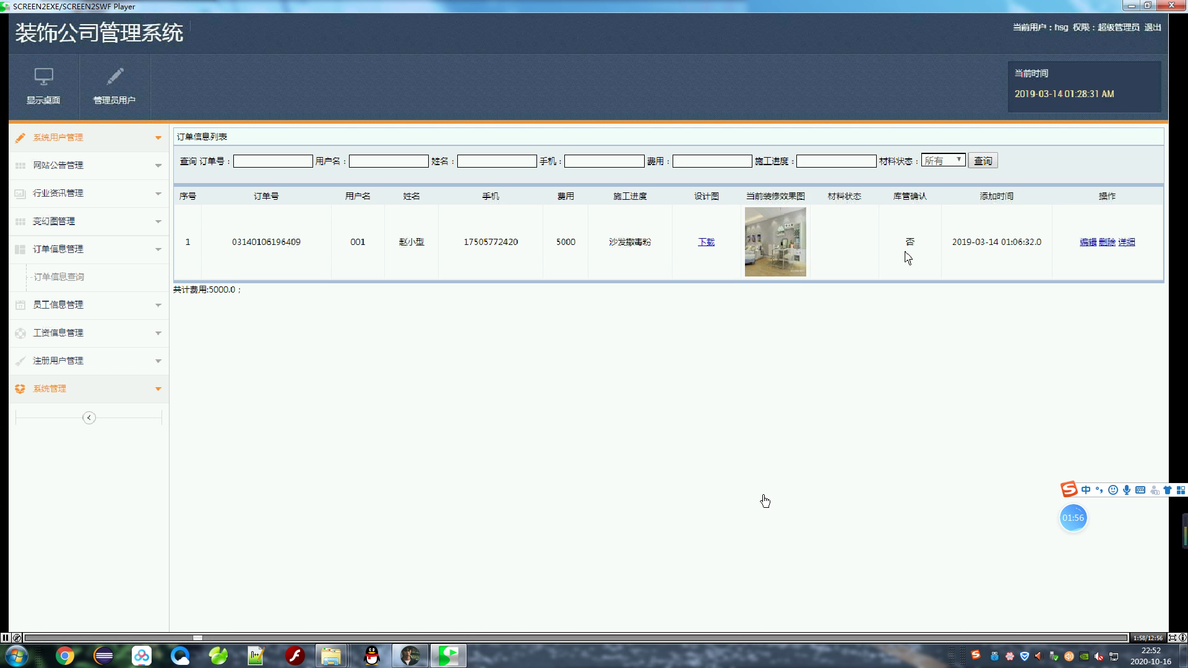
Task: Click the orange icon beside 系统管理
Action: pos(20,388)
